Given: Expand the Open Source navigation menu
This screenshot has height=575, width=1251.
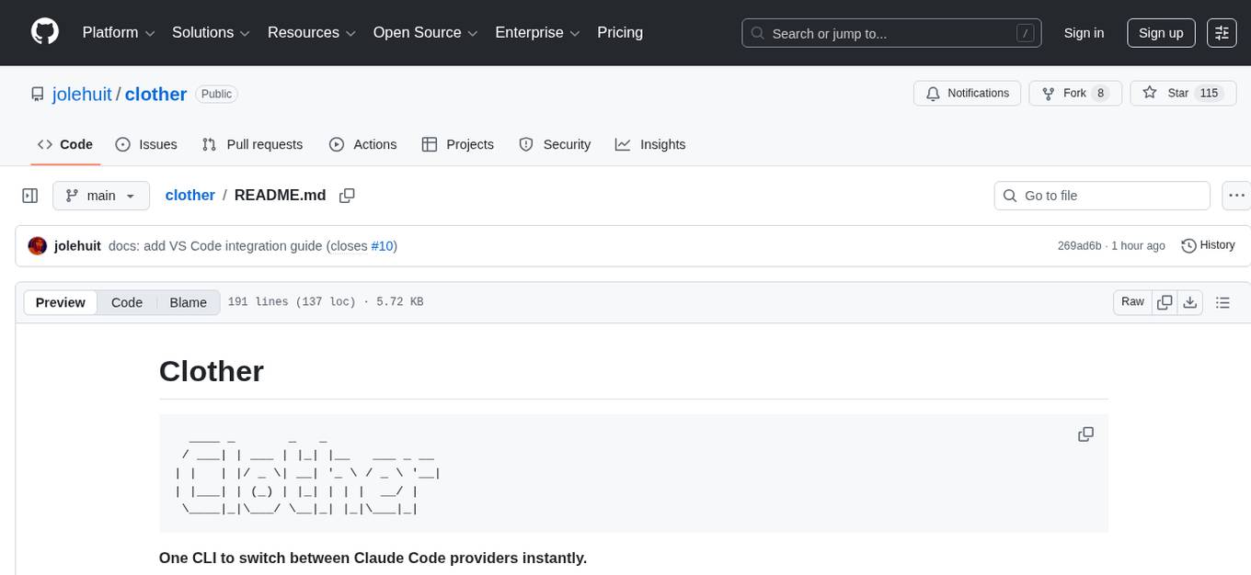Looking at the screenshot, I should pyautogui.click(x=424, y=32).
